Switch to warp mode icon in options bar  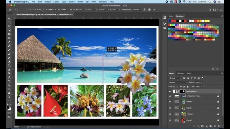[144, 10]
